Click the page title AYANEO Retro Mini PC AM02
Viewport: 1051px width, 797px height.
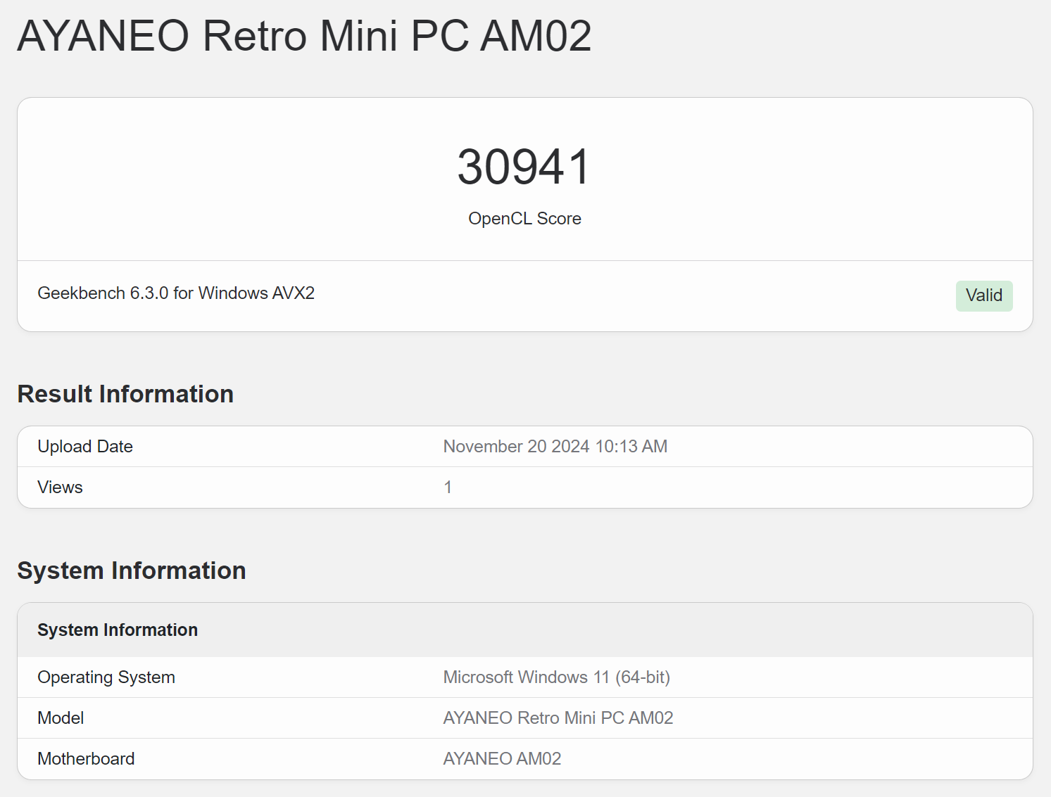(x=304, y=36)
